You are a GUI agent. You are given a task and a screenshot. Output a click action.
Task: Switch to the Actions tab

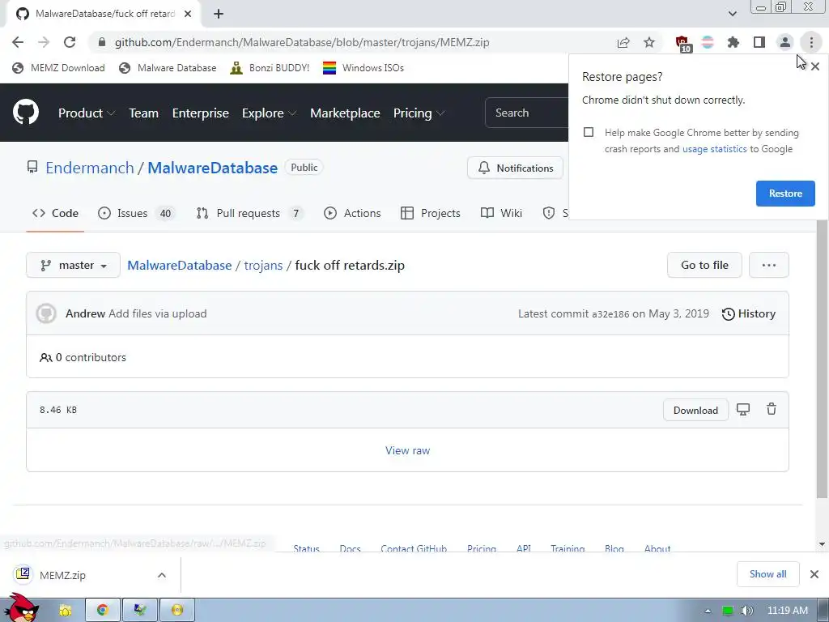[x=352, y=213]
